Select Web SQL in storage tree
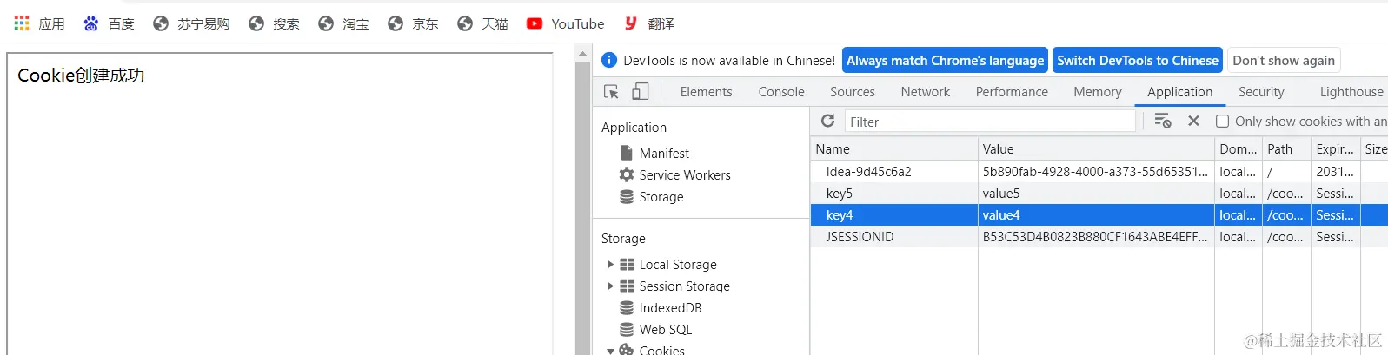1388x355 pixels. [666, 329]
